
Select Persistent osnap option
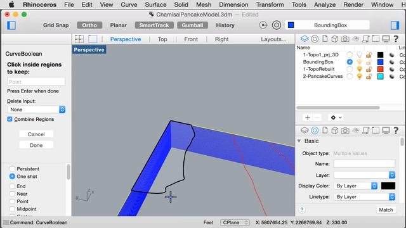coord(12,169)
